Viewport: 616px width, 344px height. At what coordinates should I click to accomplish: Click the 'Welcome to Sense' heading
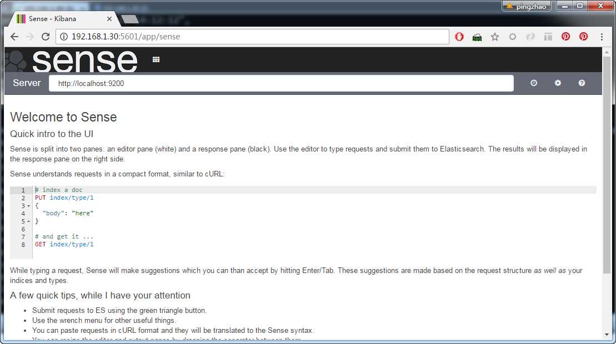coord(63,117)
